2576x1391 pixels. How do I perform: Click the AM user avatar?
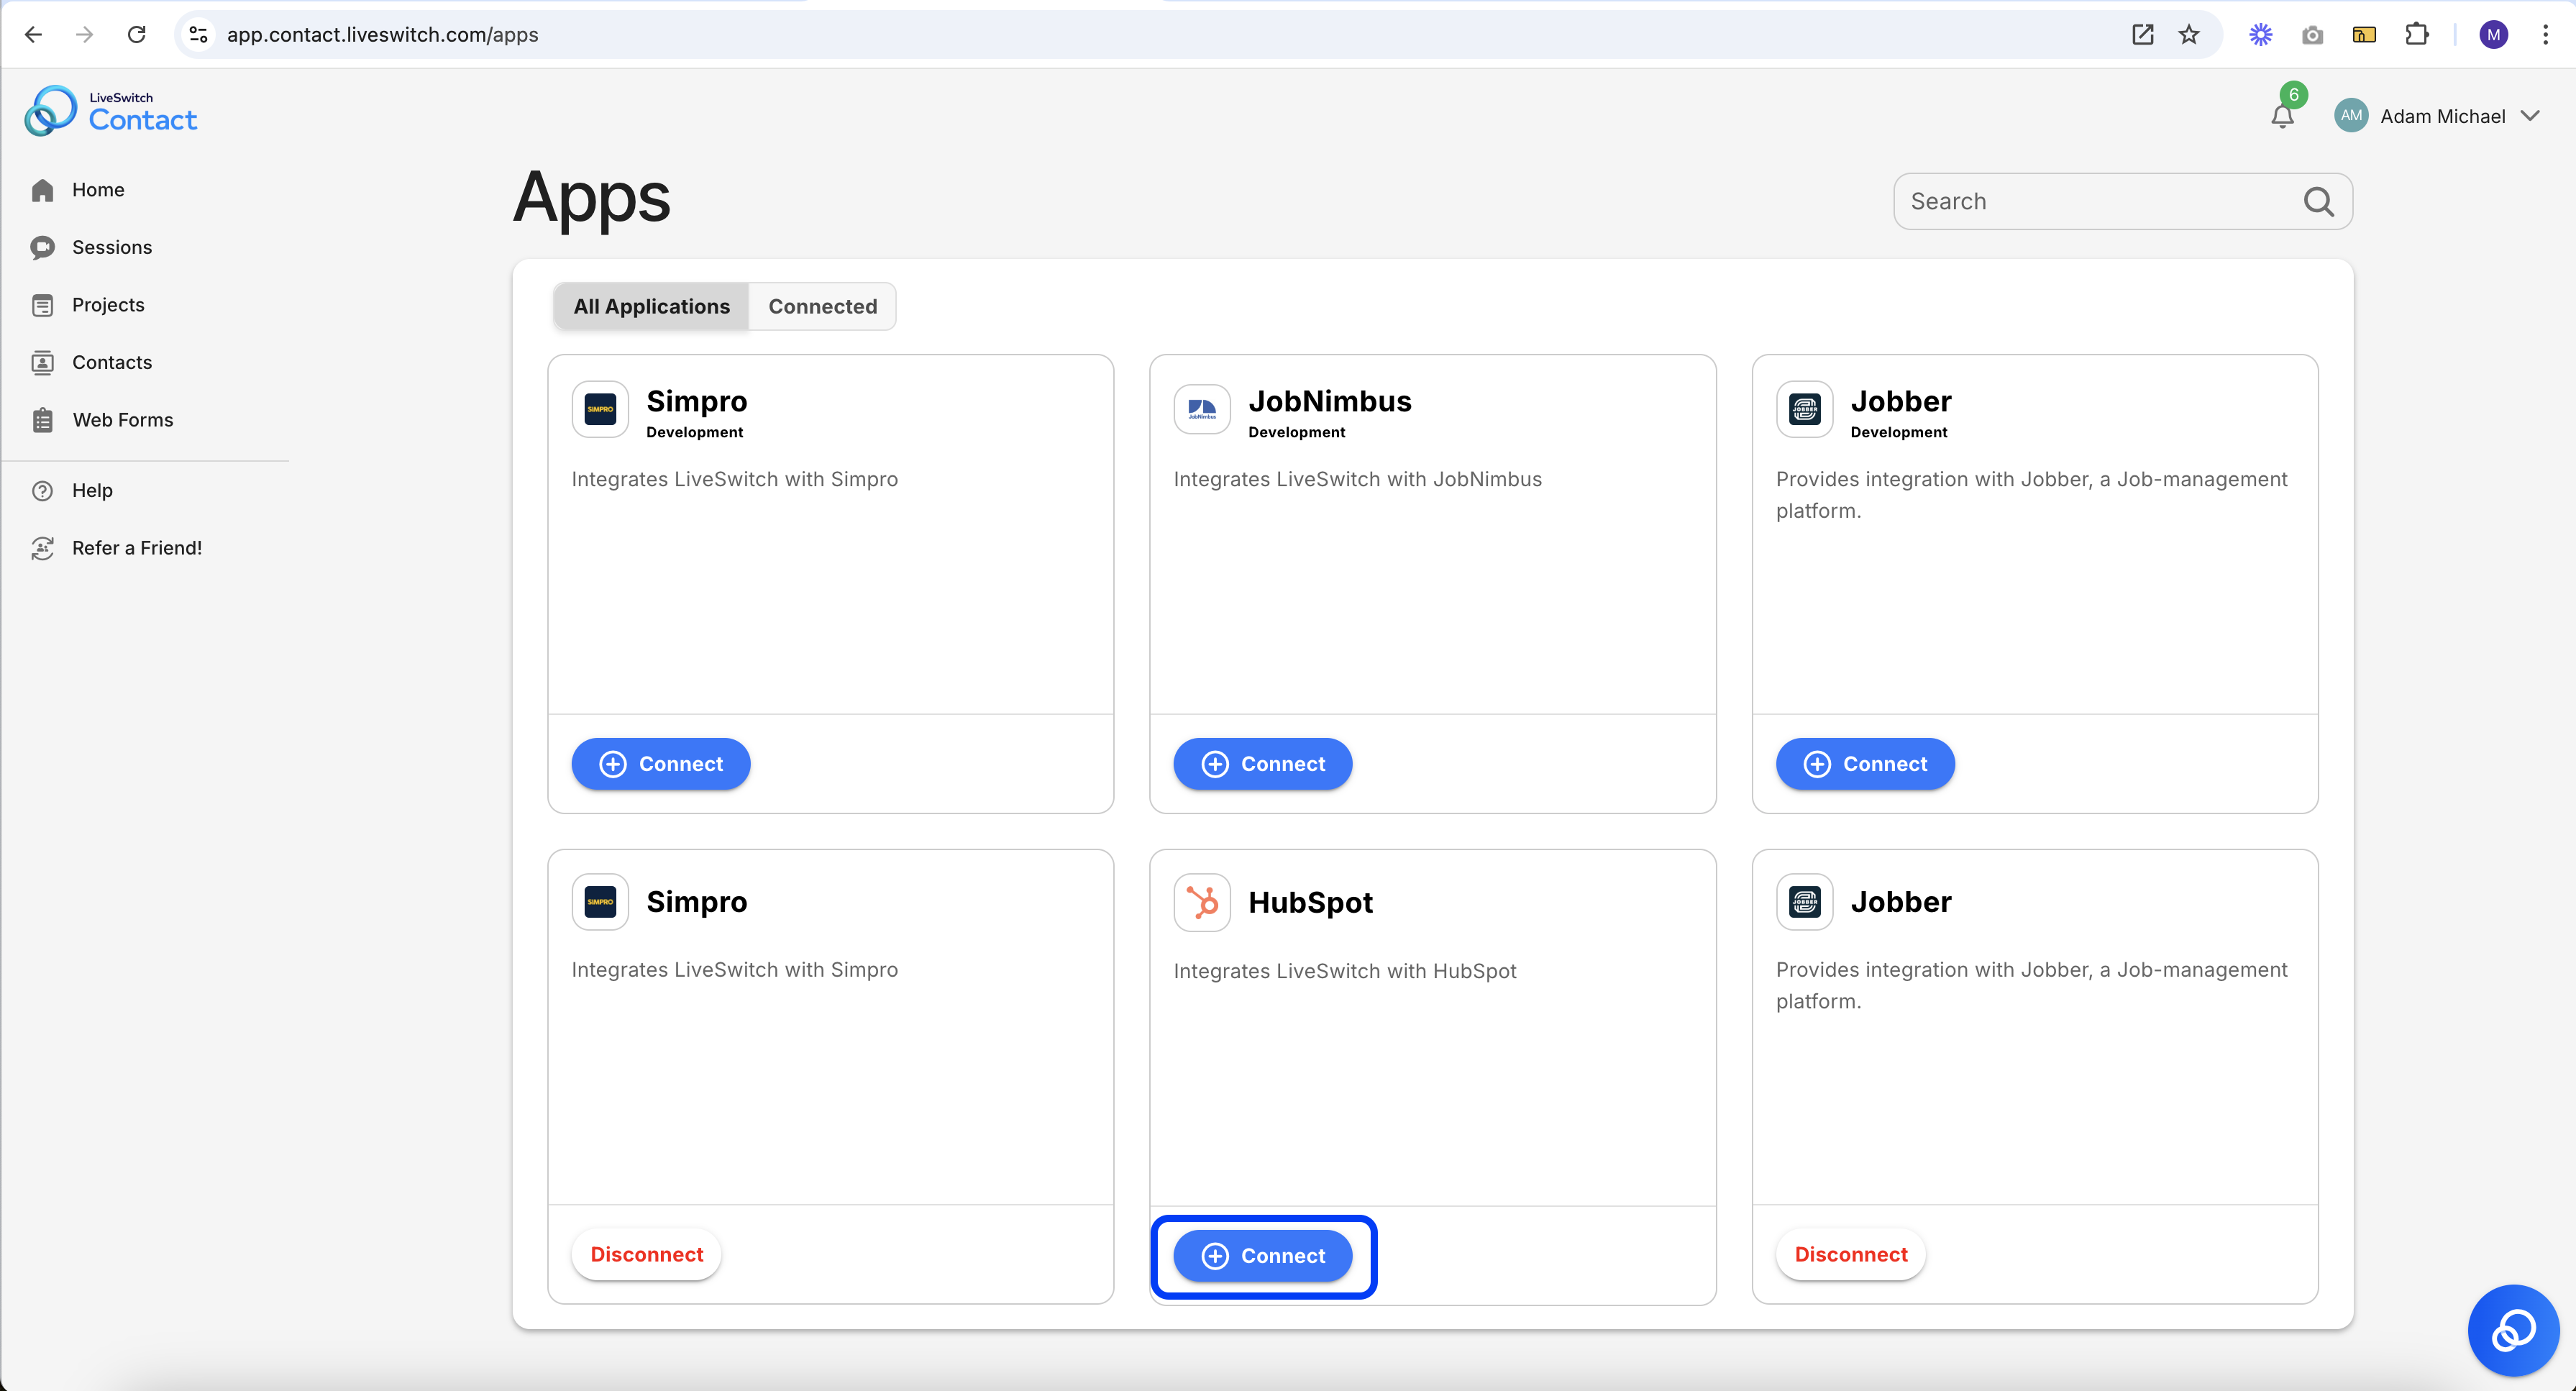(2351, 115)
